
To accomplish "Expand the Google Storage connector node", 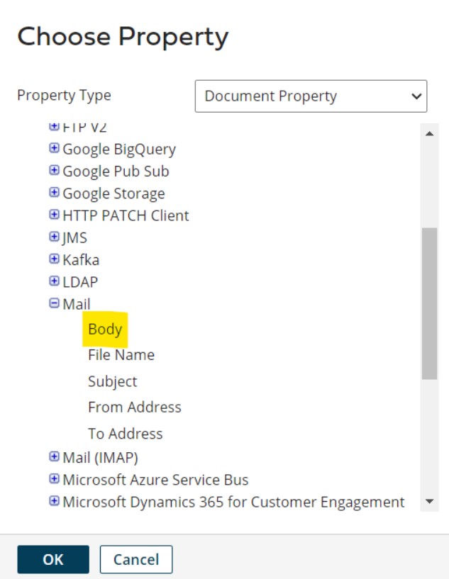I will tap(54, 193).
